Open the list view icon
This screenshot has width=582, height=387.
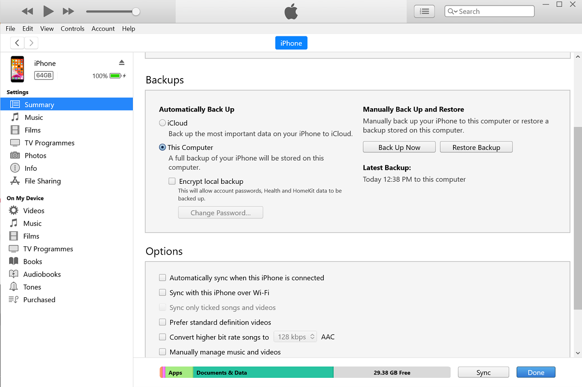(424, 11)
